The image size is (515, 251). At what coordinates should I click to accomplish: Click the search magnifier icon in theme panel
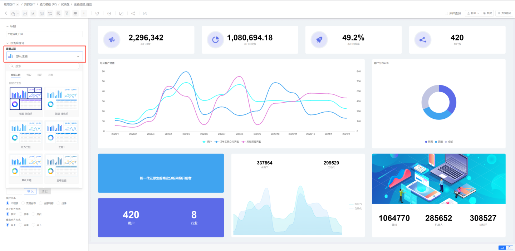[x=12, y=66]
